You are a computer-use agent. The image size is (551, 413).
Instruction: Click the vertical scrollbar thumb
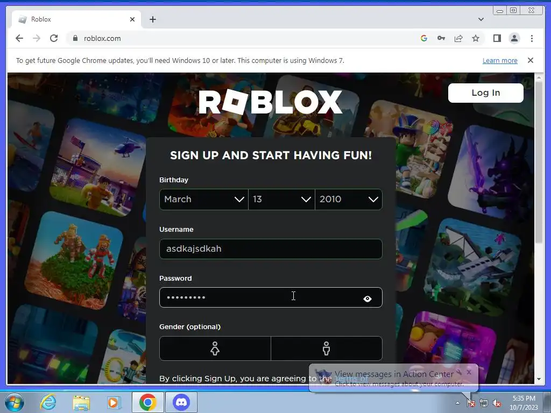[539, 161]
